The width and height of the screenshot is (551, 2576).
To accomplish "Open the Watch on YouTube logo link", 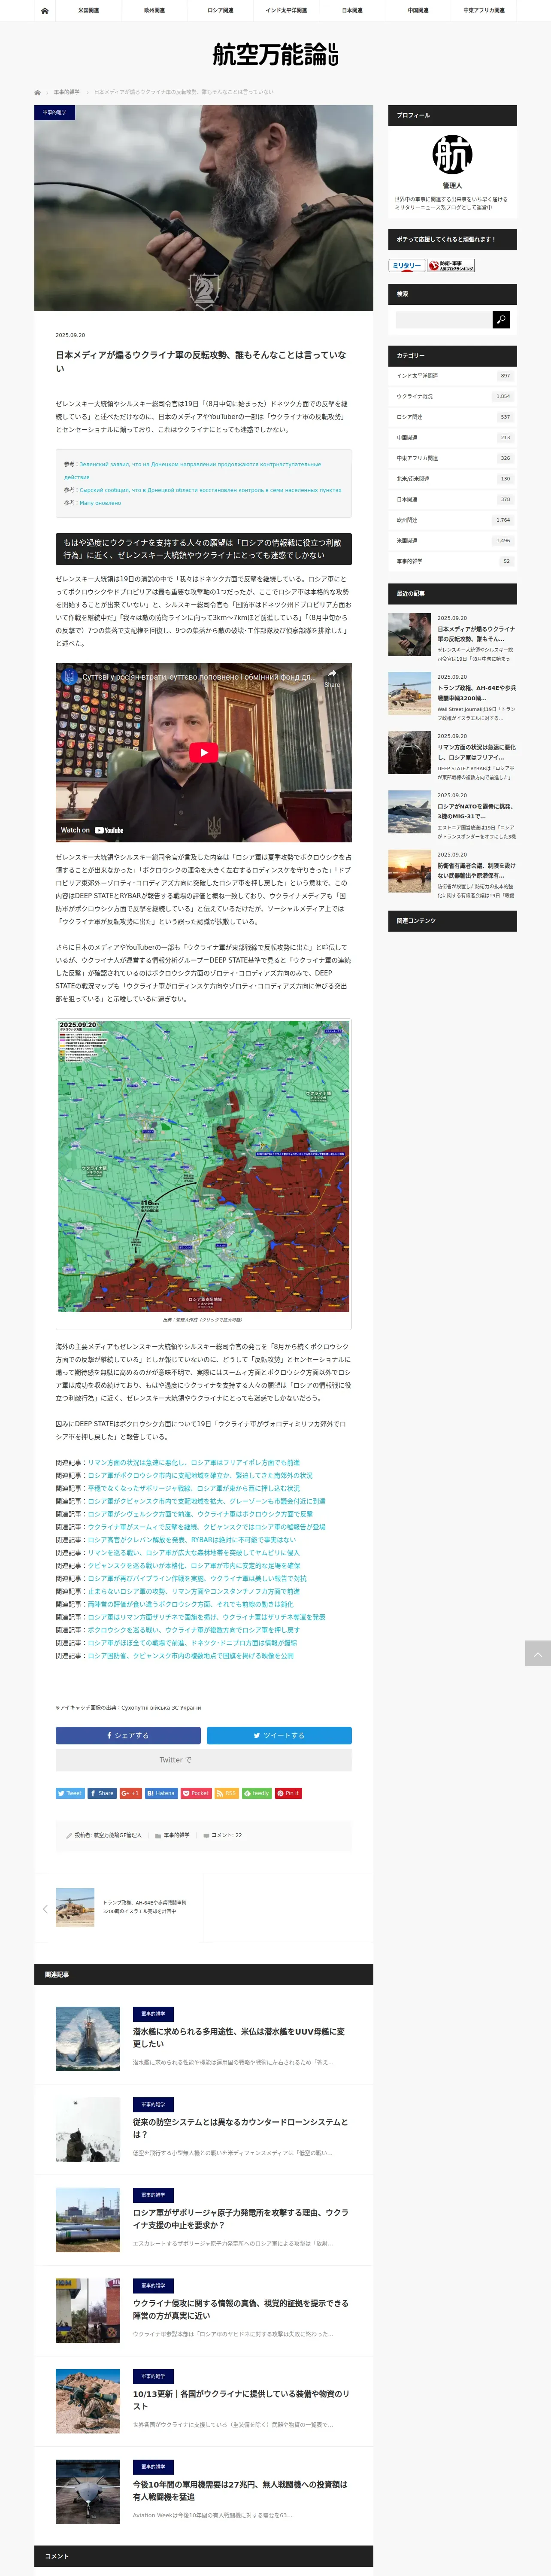I will click(92, 830).
